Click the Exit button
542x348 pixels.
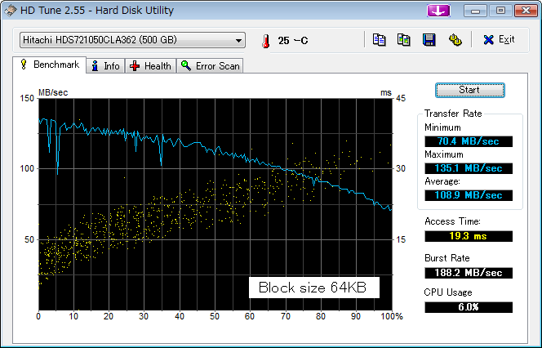pos(499,40)
